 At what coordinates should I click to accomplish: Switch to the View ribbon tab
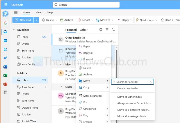tap(39, 13)
